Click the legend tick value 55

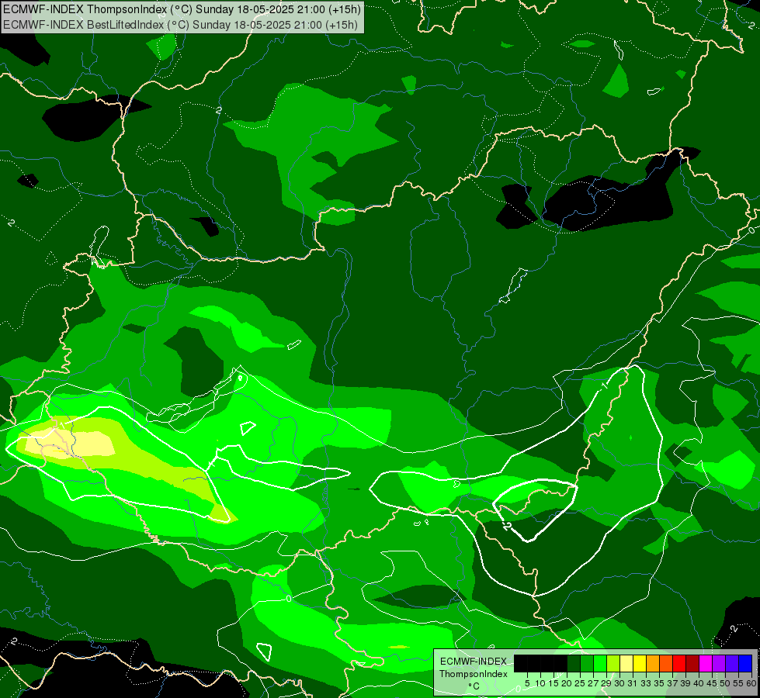(739, 683)
